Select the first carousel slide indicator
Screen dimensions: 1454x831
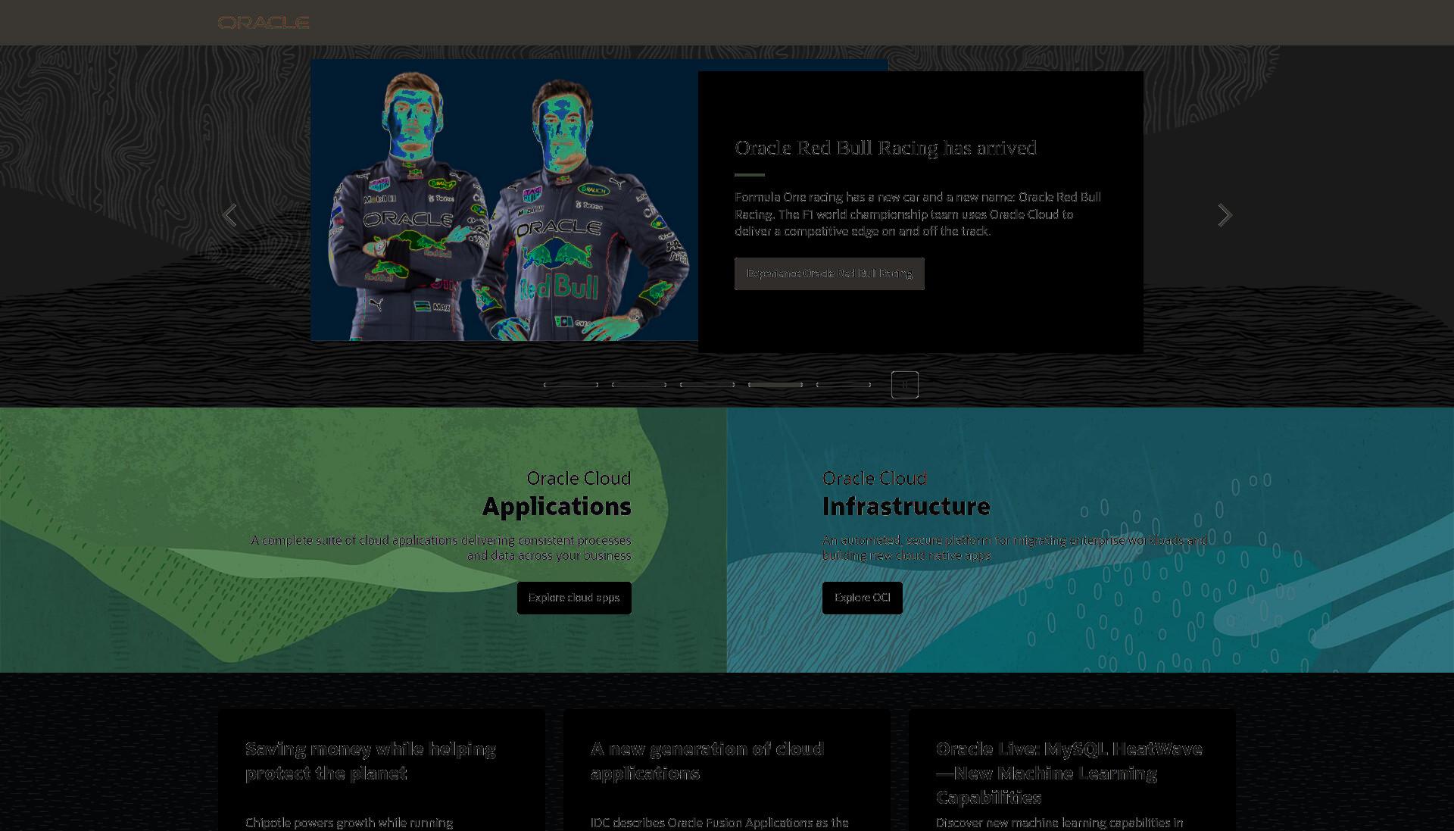tap(571, 385)
